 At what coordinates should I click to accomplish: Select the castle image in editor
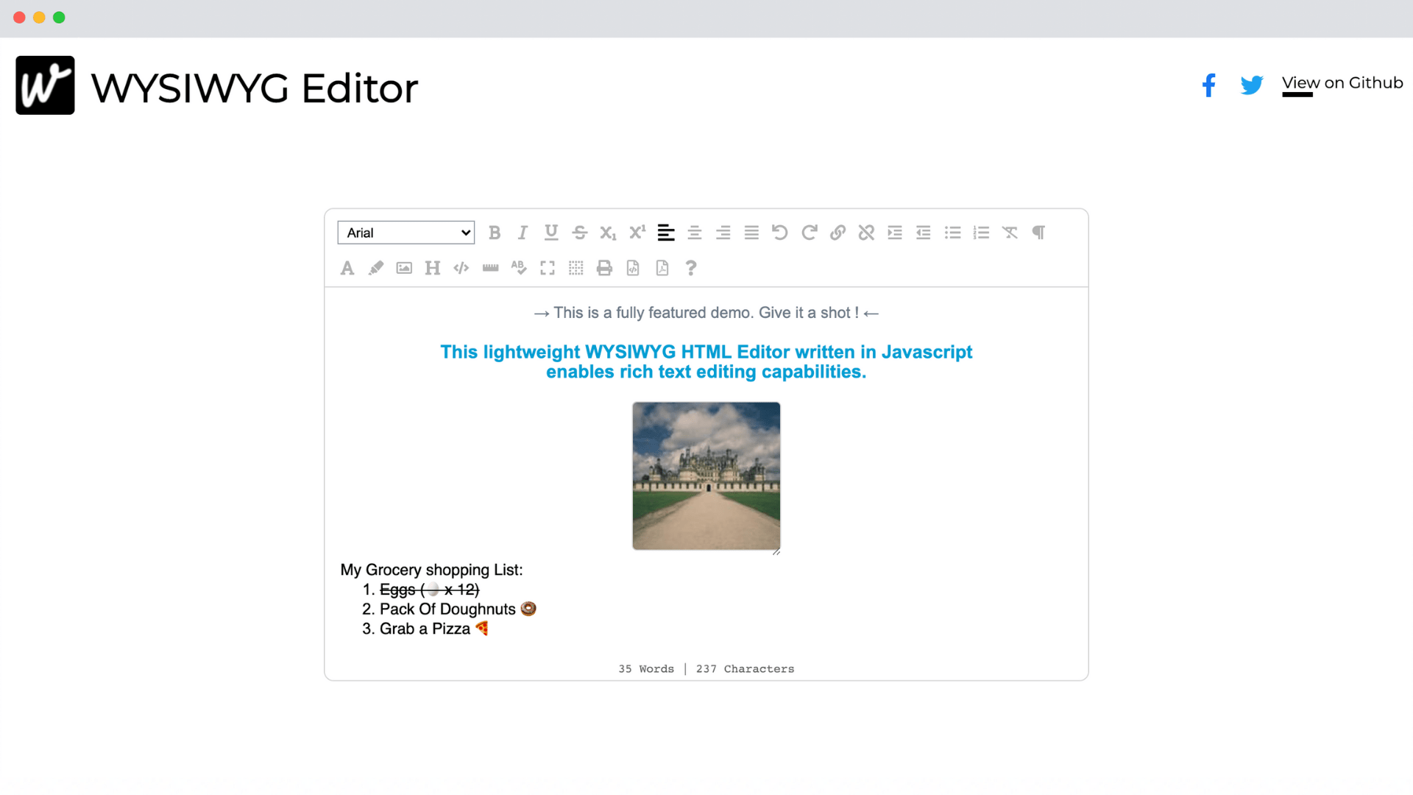tap(706, 476)
